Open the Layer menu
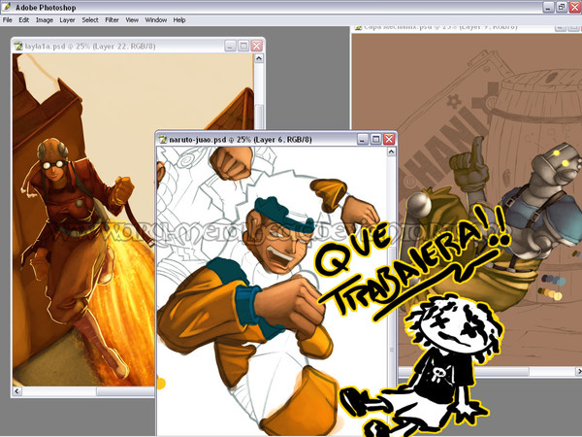Image resolution: width=582 pixels, height=437 pixels. [67, 20]
